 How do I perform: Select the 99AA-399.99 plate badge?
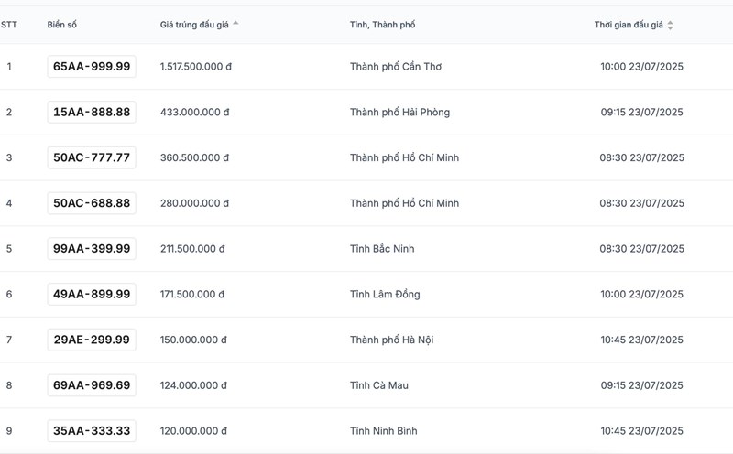click(x=92, y=249)
